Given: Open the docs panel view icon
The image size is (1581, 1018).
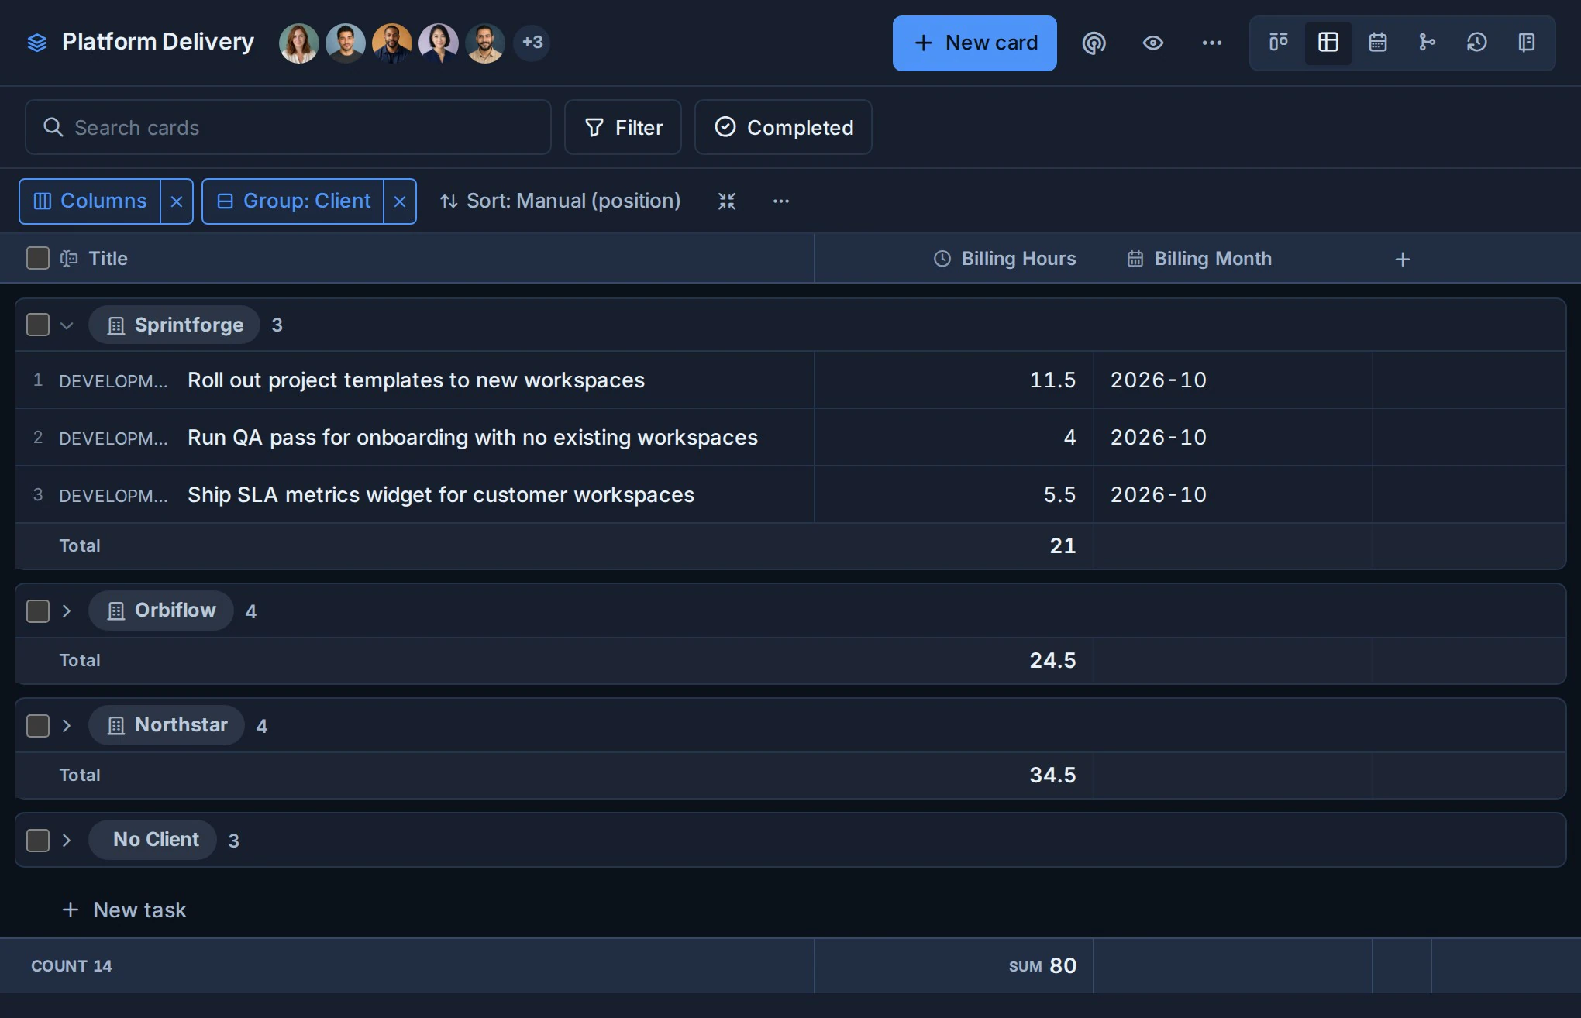Looking at the screenshot, I should coord(1526,42).
